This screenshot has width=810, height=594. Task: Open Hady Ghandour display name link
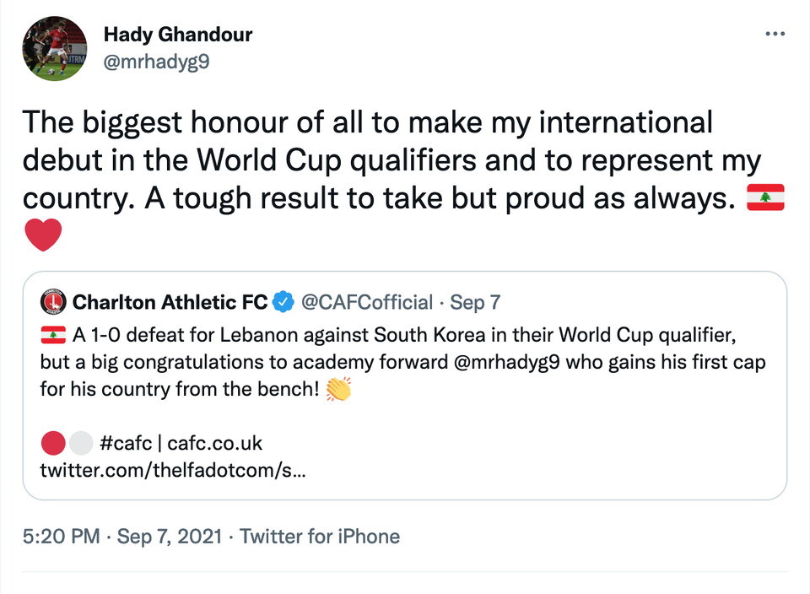tap(177, 35)
